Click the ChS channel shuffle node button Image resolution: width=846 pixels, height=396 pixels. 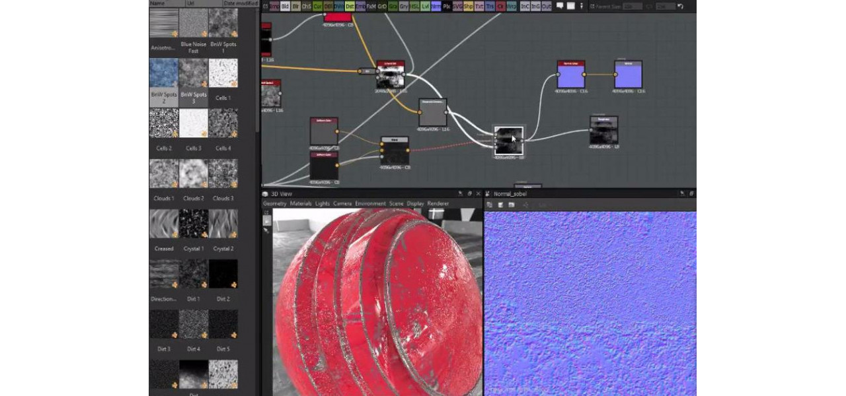pyautogui.click(x=307, y=6)
